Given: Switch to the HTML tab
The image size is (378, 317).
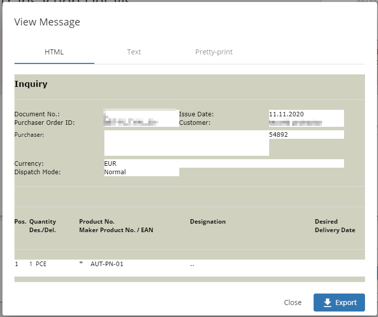Looking at the screenshot, I should 54,52.
